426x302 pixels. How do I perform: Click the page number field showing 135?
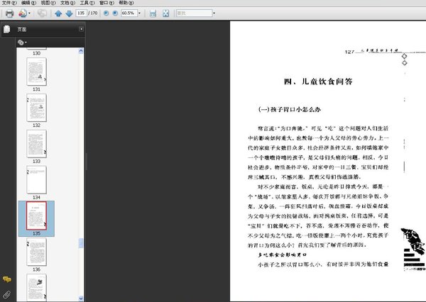[x=81, y=13]
